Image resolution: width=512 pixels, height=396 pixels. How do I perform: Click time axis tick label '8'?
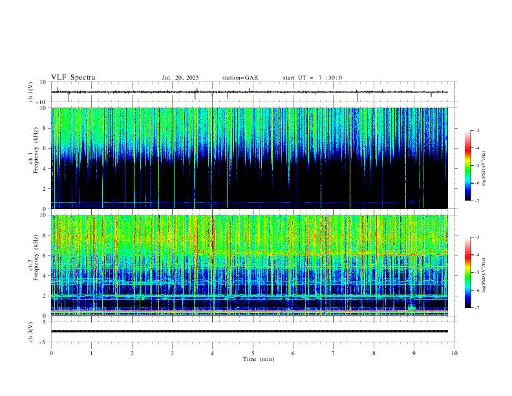pos(374,353)
